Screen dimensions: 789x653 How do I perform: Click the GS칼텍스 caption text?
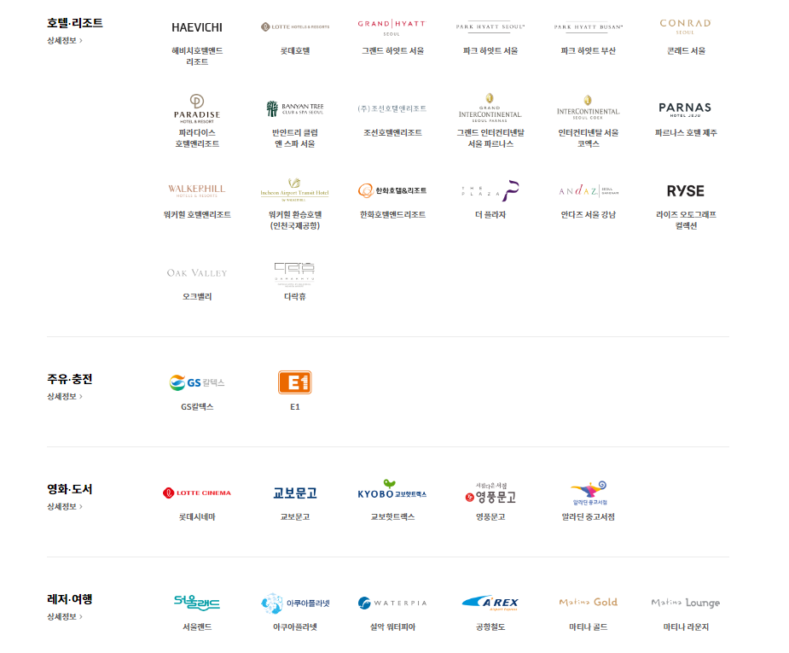pos(197,407)
